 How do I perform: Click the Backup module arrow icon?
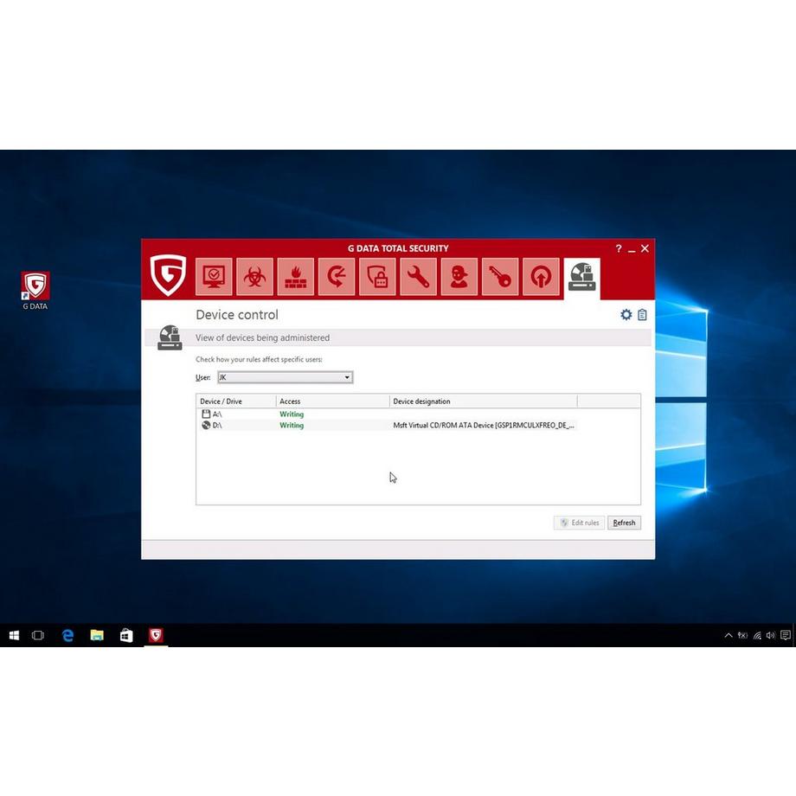(x=336, y=276)
